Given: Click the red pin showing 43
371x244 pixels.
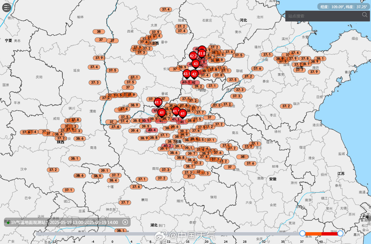Looking at the screenshot, I should click(x=196, y=64).
